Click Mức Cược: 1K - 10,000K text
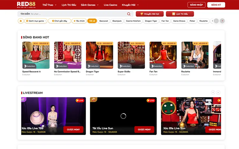Screen dimensions: 239x149 (33, 132)
